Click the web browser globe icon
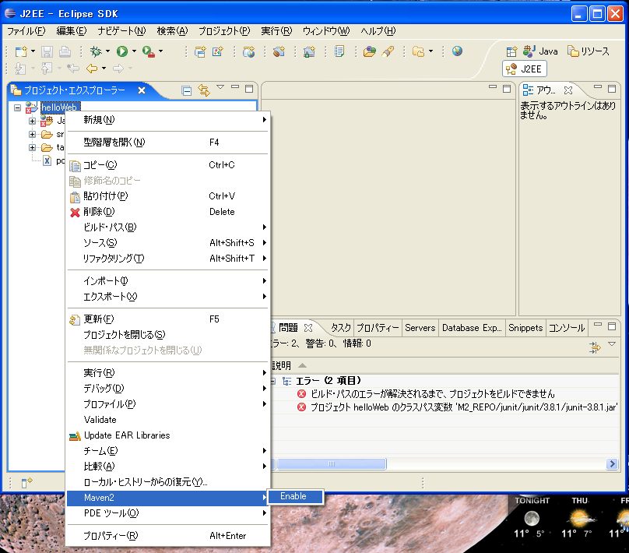Screen dimensions: 629x553 [x=457, y=51]
